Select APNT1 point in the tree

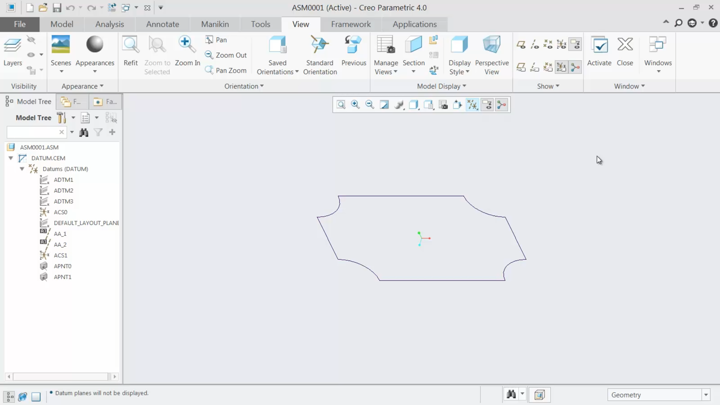tap(62, 277)
